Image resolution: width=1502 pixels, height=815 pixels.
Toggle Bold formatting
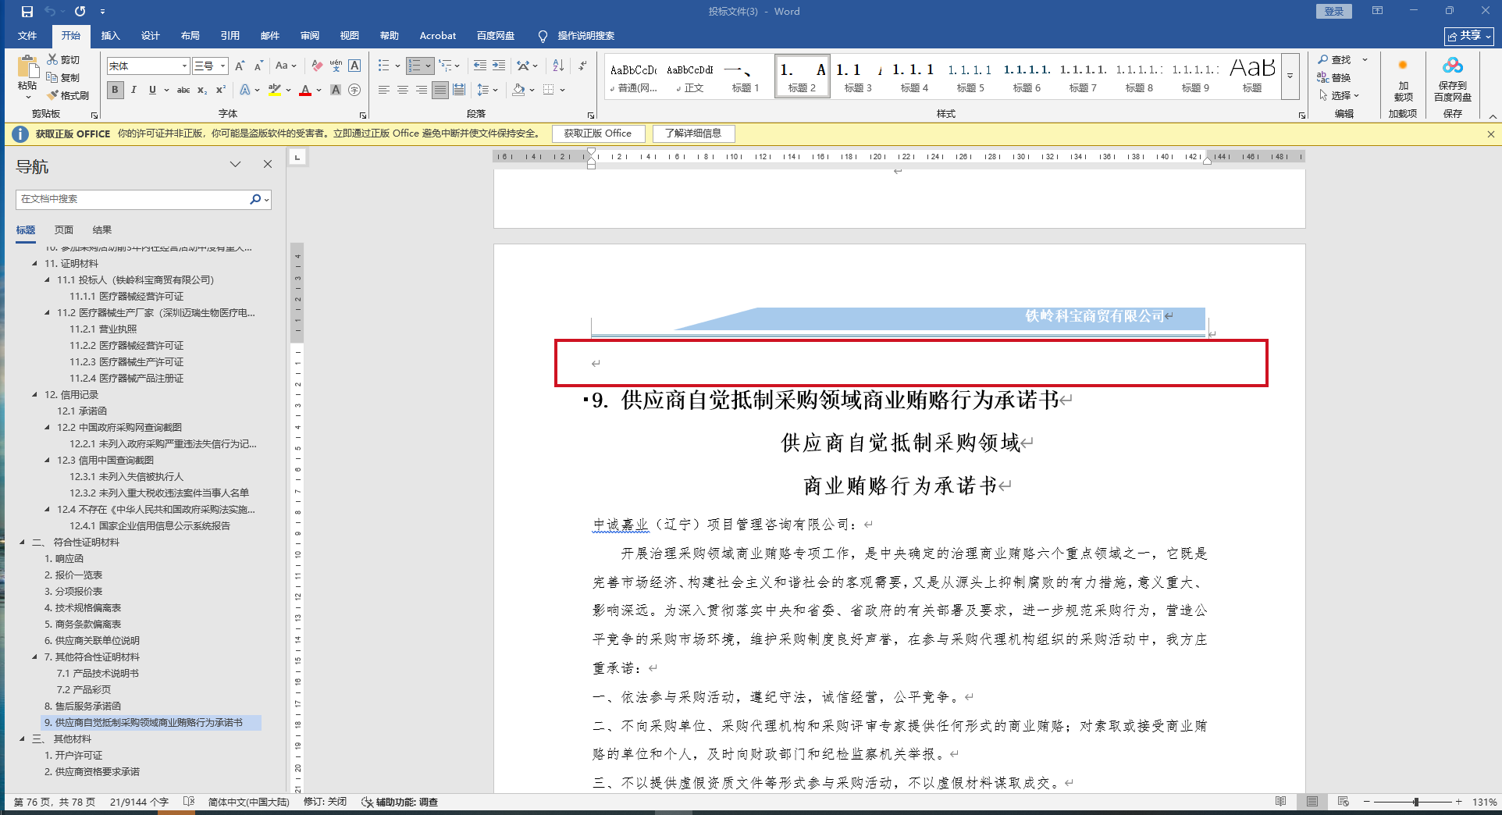[115, 90]
